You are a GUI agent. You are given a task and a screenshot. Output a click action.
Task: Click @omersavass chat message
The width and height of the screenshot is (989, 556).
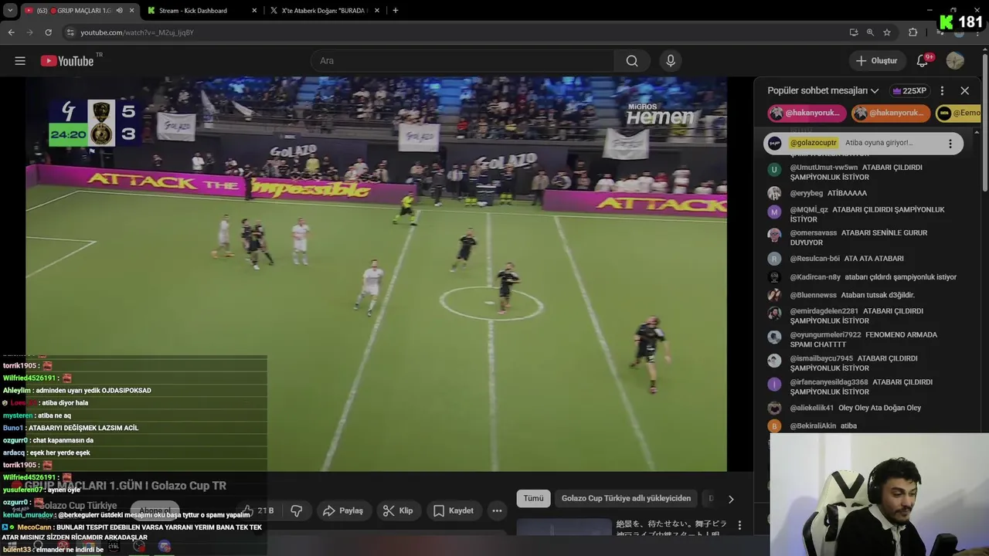pos(865,238)
